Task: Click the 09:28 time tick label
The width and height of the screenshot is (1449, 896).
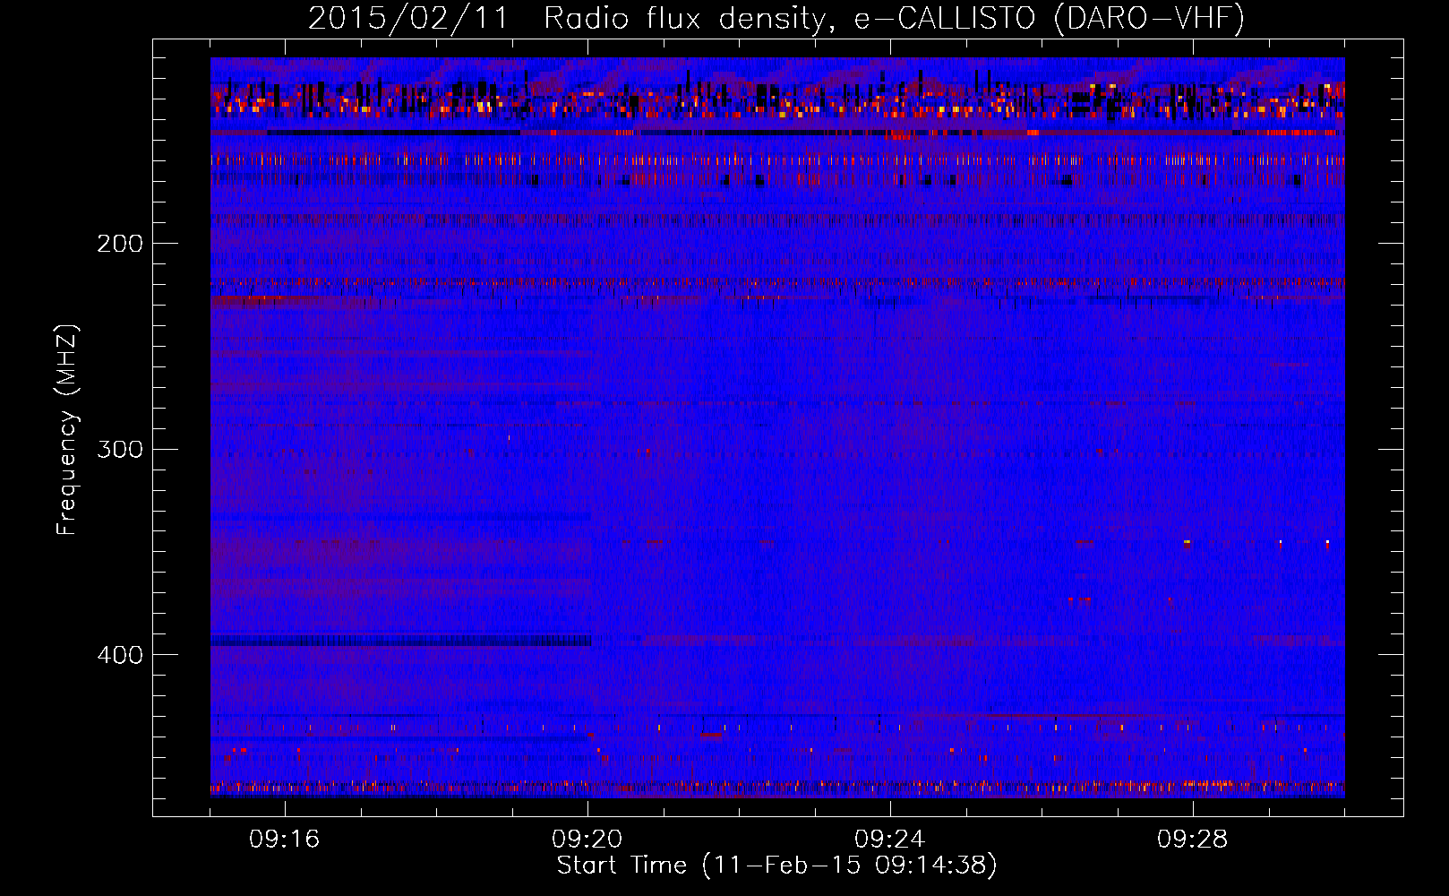Action: [x=1192, y=840]
